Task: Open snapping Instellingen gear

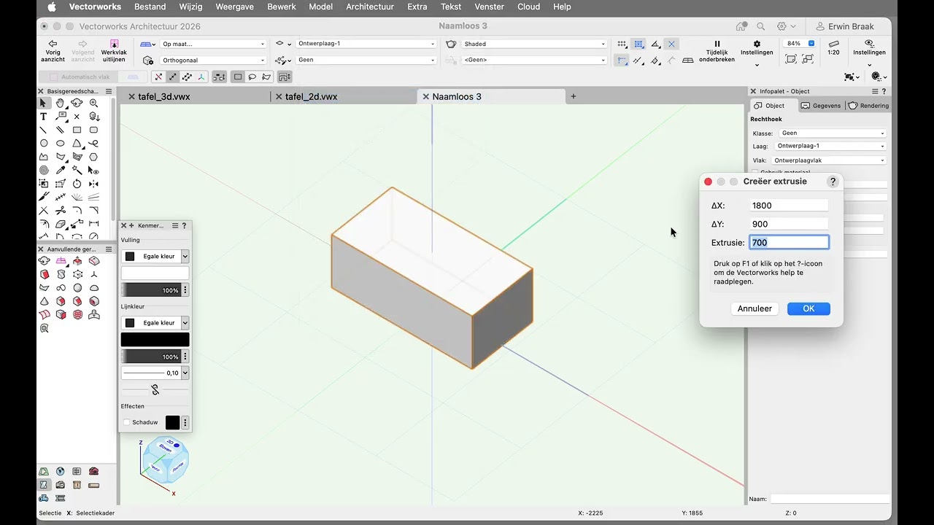Action: tap(757, 51)
